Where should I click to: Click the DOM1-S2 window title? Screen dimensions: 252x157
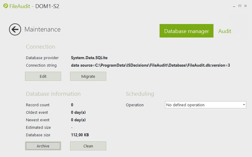pyautogui.click(x=47, y=6)
